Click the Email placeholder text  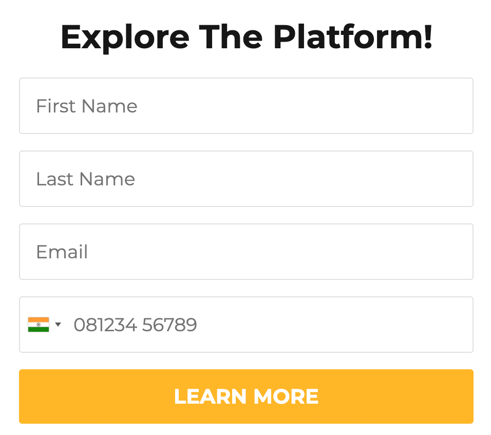click(x=62, y=252)
